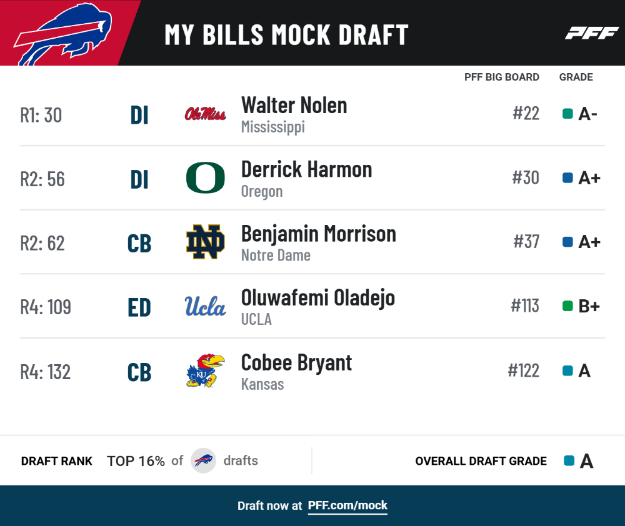Click the Oregon O logo

pyautogui.click(x=205, y=177)
